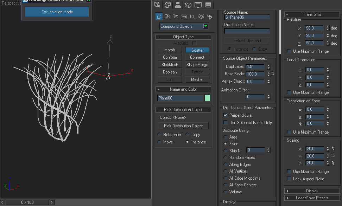The width and height of the screenshot is (342, 206).
Task: Expand the Load/Save Presets rollout
Action: 312,198
